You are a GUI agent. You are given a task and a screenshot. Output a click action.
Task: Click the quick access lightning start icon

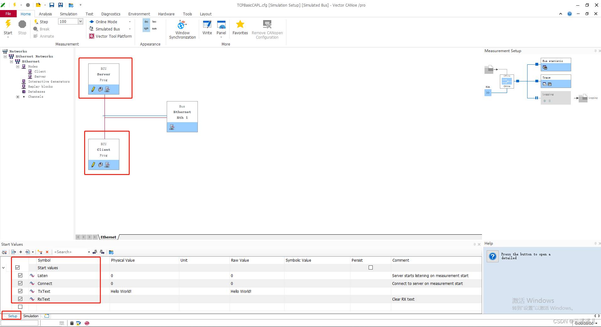(x=14, y=5)
